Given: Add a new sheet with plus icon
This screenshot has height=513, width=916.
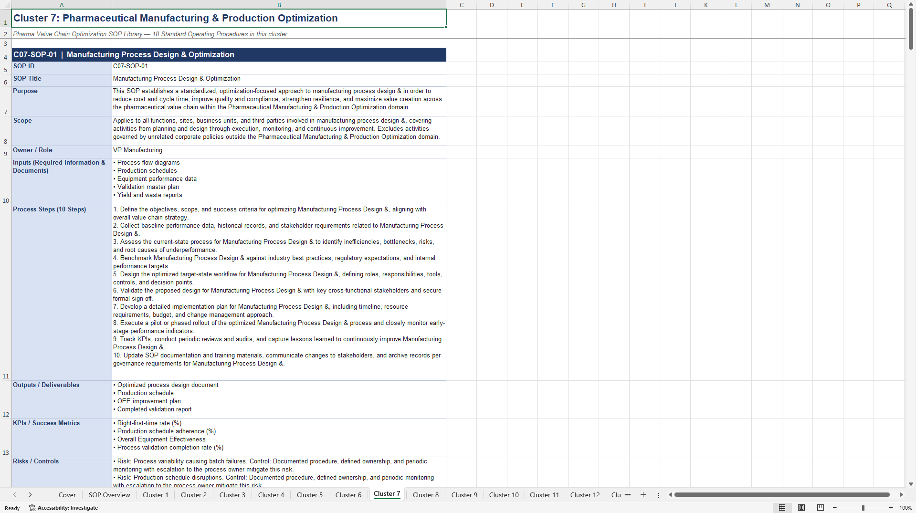Looking at the screenshot, I should 643,495.
